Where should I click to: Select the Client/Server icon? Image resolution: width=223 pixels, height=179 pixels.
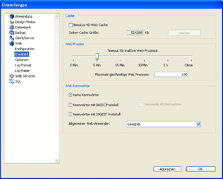12,38
